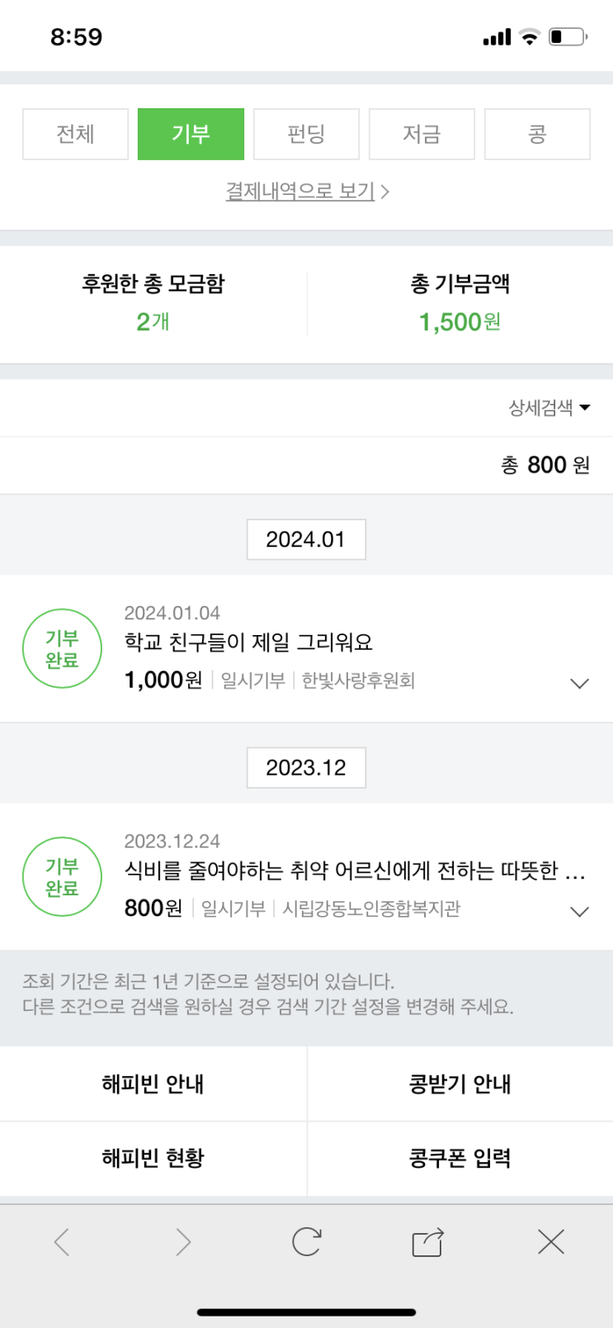Reload the page with the refresh icon
Screen dimensions: 613x1328
(x=306, y=1241)
